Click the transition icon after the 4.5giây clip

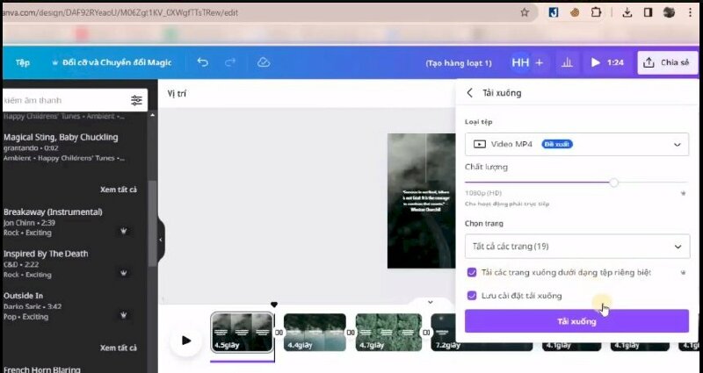pos(279,333)
